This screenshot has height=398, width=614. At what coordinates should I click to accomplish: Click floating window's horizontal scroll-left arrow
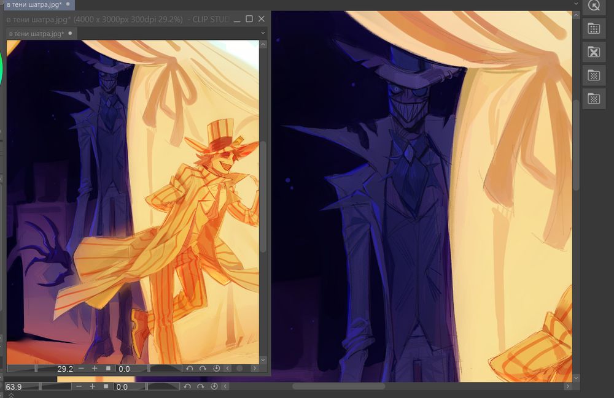point(228,369)
